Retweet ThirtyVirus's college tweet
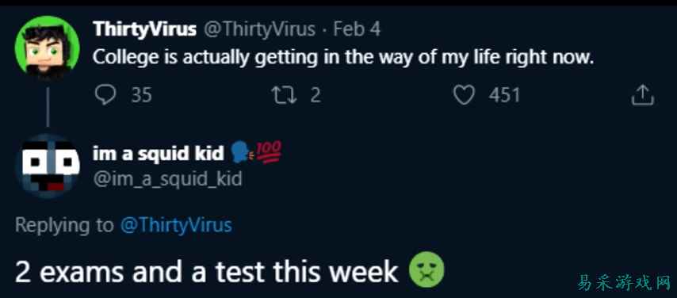 pos(284,95)
